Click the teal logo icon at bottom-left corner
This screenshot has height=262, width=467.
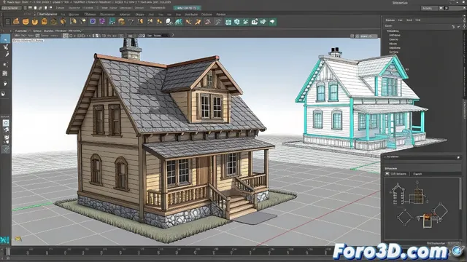[4, 240]
